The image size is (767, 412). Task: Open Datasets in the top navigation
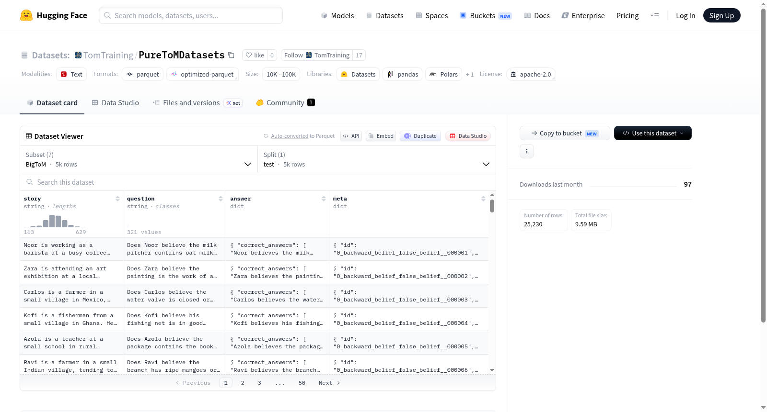point(384,15)
